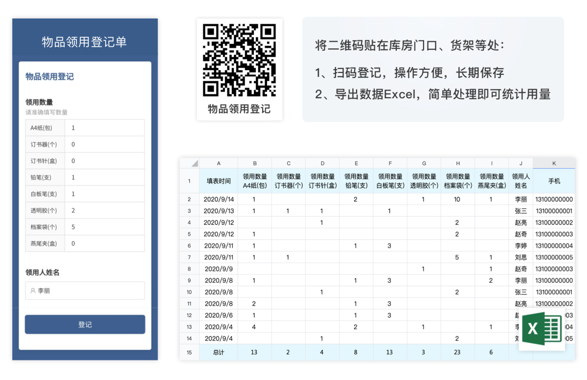Click the 请准确填写数量 hint text
587x380 pixels.
pos(46,112)
